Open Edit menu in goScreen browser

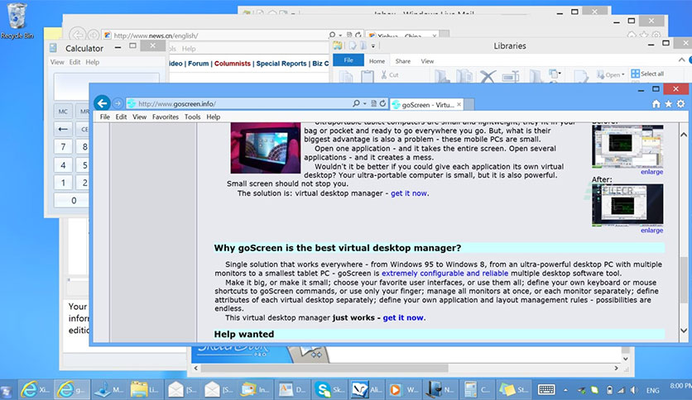pos(121,117)
